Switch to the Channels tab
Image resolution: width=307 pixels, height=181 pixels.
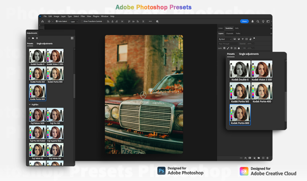click(230, 34)
